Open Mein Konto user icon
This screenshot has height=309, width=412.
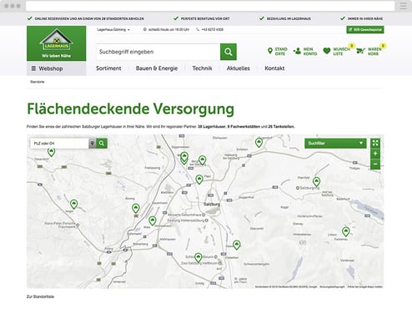[297, 51]
